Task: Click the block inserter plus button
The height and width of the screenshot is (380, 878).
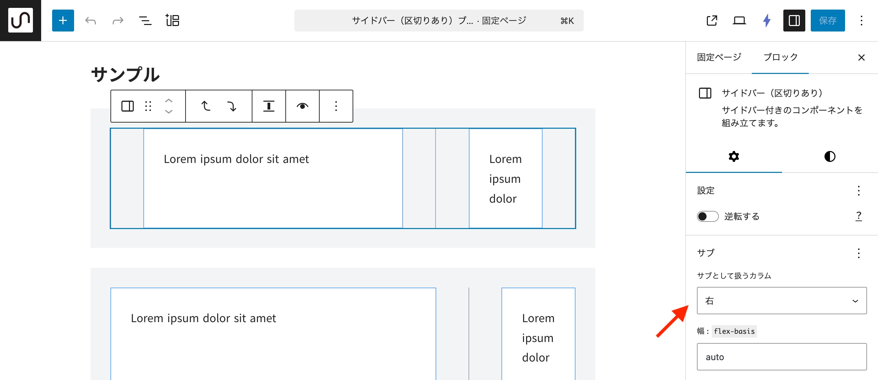Action: [63, 21]
